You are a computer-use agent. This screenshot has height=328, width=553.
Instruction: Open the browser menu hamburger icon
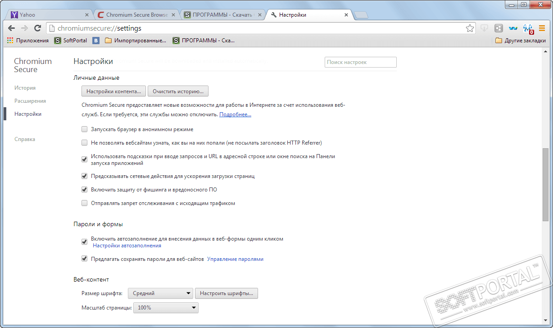(542, 28)
